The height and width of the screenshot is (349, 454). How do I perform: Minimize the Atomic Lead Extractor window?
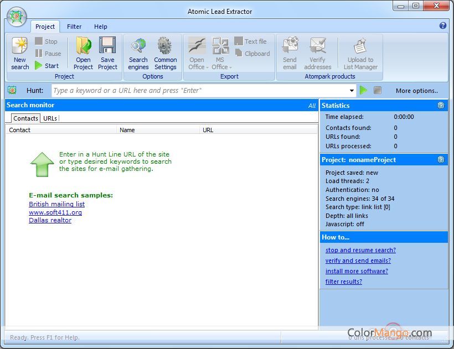point(401,6)
